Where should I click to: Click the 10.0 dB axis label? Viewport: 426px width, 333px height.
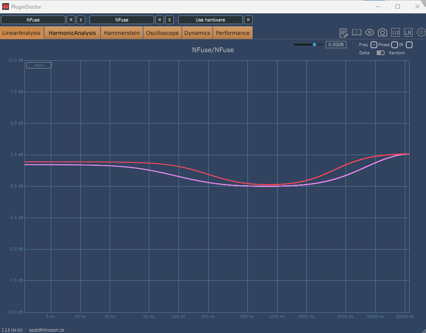coord(15,60)
